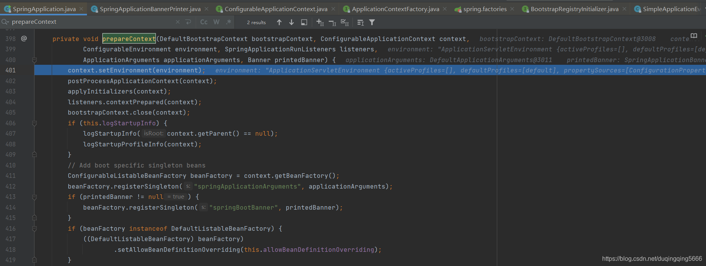Click the new line icon in search field
Viewport: 706px width, 266px height.
point(188,22)
